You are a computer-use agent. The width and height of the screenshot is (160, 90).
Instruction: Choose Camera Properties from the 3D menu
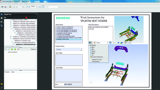click(97, 57)
